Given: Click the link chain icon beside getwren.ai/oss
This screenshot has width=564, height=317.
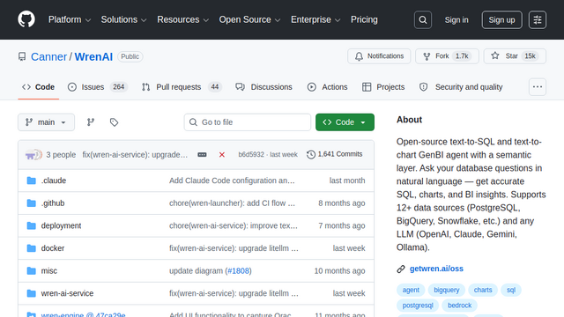Looking at the screenshot, I should pos(401,269).
